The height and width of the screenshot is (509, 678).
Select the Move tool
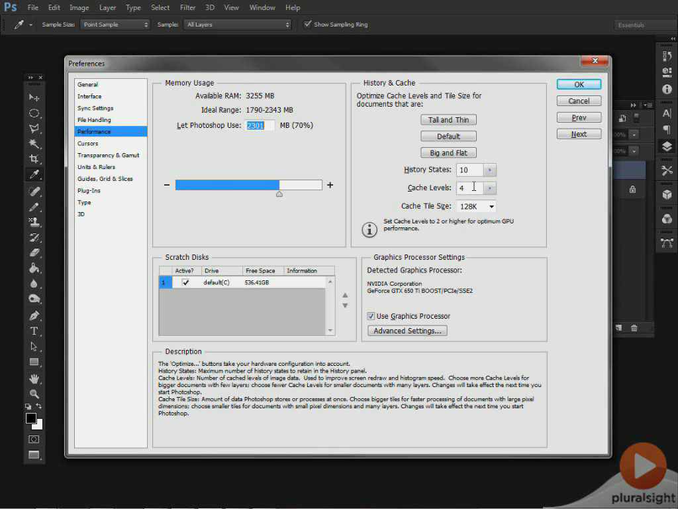[x=34, y=97]
